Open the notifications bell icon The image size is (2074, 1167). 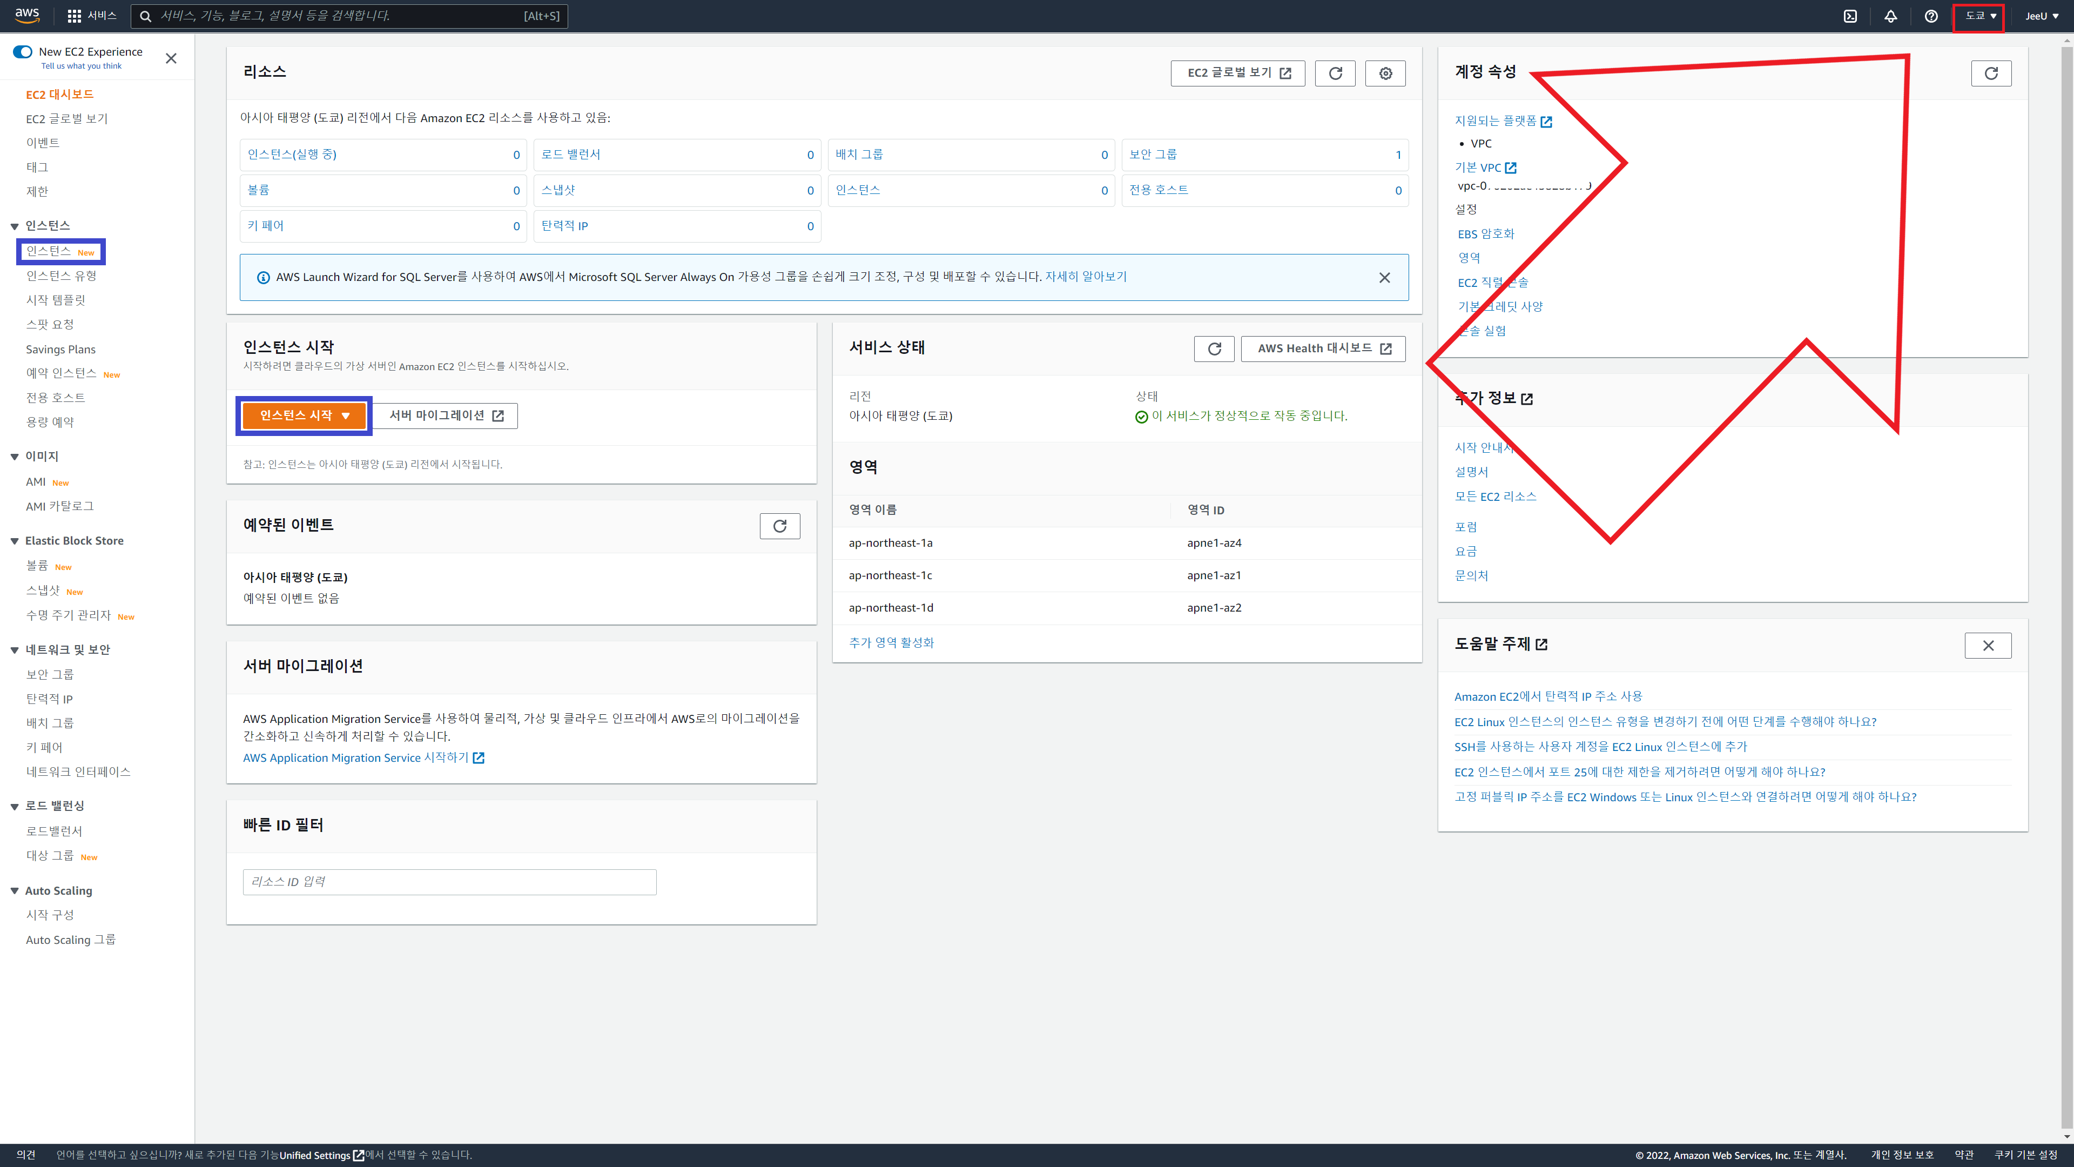(x=1890, y=16)
